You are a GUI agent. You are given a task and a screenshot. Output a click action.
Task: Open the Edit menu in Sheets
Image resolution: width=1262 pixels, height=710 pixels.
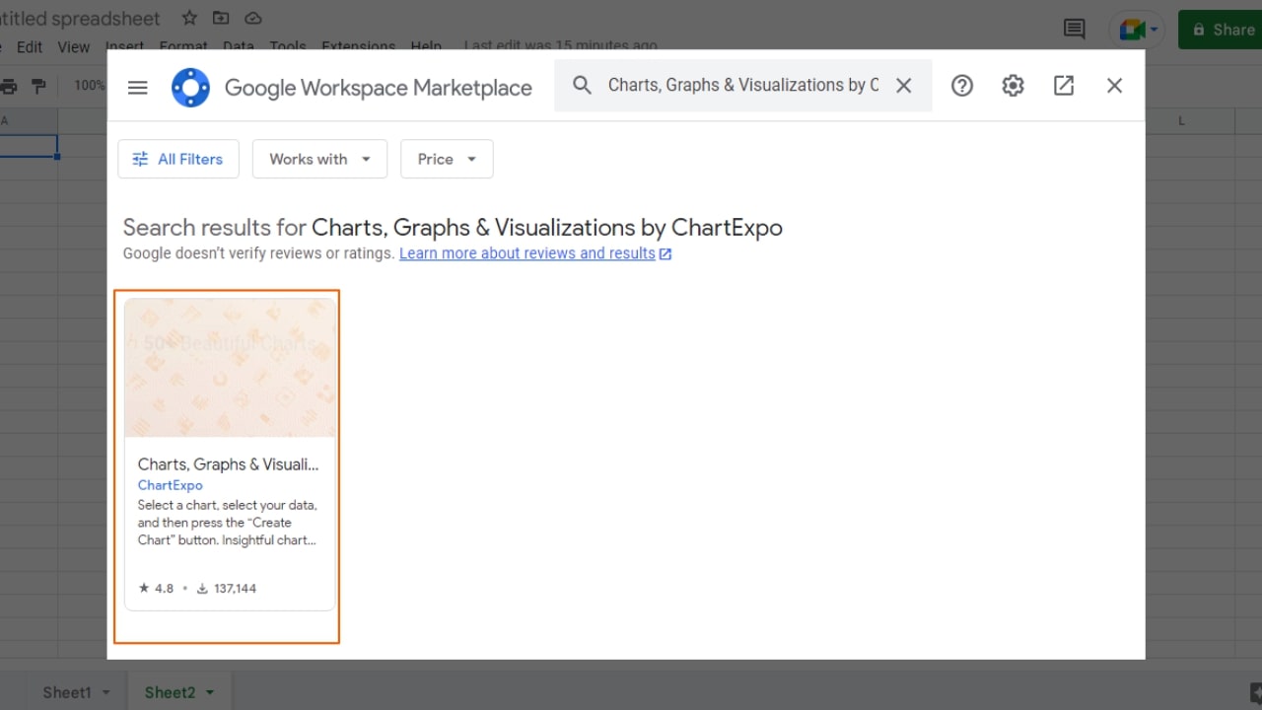(x=30, y=46)
